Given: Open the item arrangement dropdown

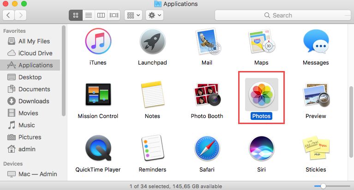Looking at the screenshot, I should pyautogui.click(x=133, y=15).
